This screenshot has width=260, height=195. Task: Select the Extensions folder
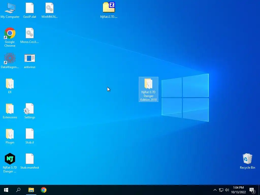point(10,111)
